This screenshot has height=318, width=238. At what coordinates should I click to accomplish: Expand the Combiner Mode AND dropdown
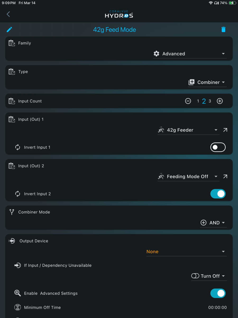(213, 223)
